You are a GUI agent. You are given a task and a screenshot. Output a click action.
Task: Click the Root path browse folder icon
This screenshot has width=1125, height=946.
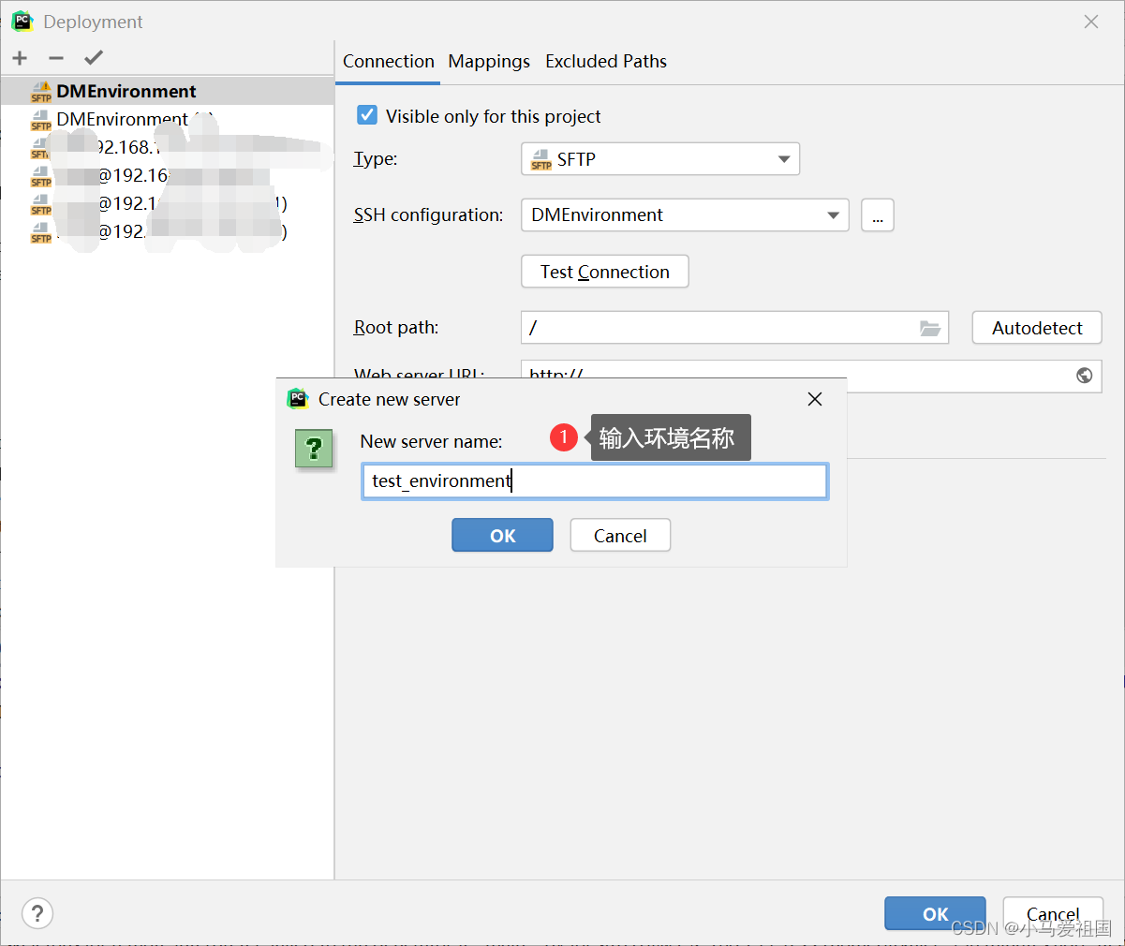tap(930, 328)
